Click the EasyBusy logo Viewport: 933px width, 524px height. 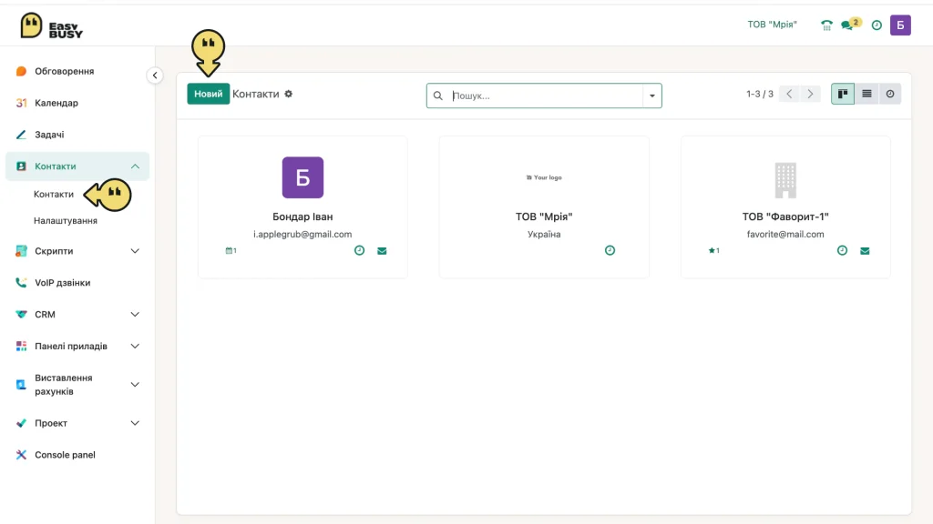[x=51, y=26]
